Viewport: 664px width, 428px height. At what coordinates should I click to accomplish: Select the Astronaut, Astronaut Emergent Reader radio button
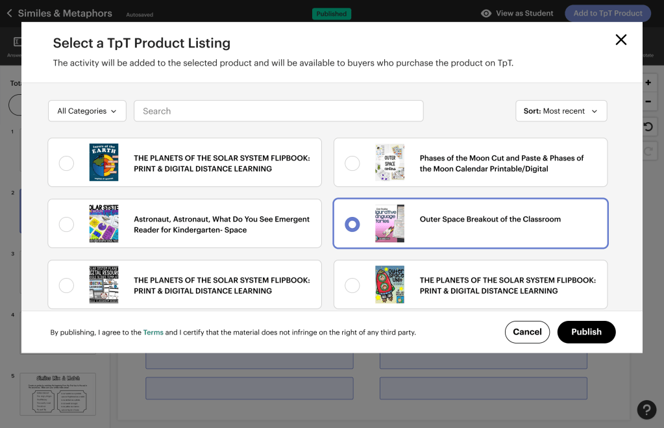click(66, 224)
